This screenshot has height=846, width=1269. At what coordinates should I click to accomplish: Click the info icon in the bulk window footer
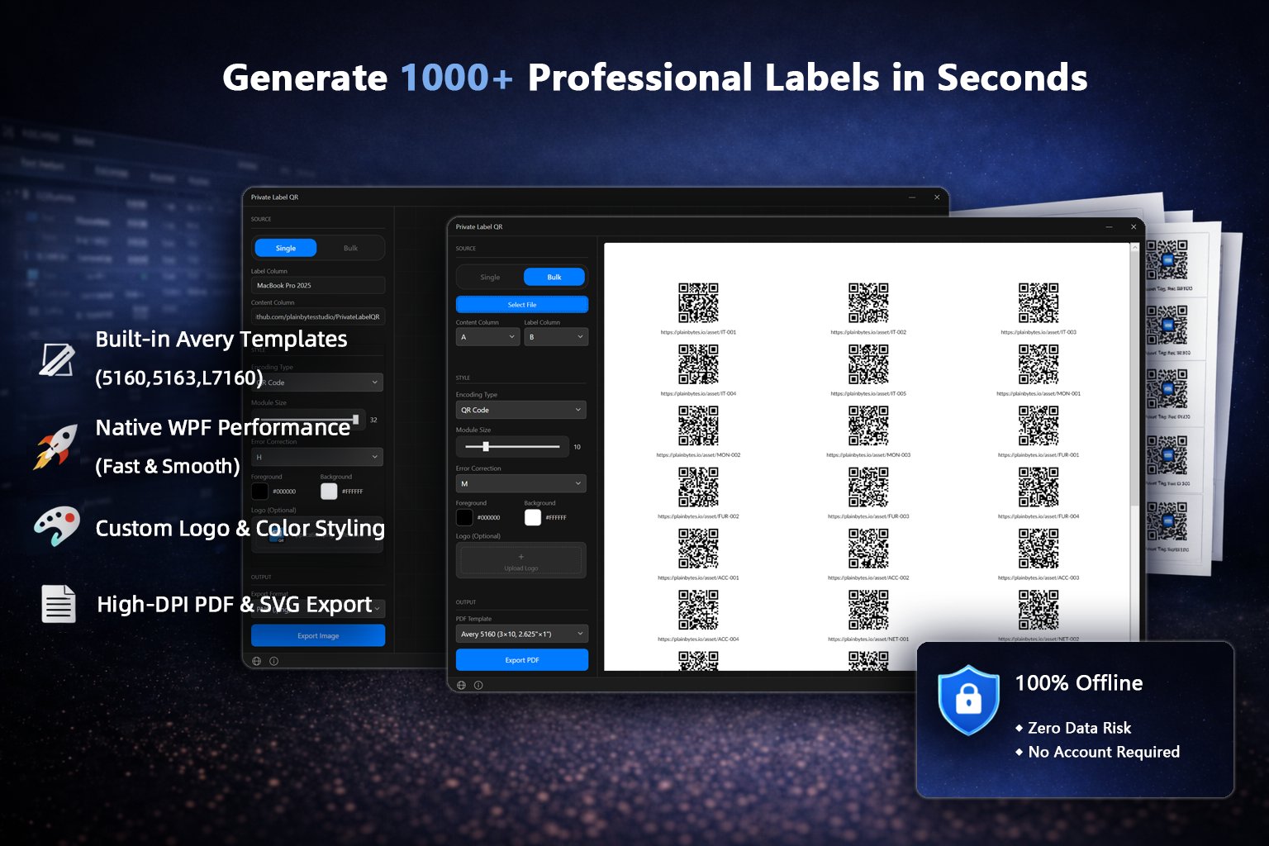point(478,684)
